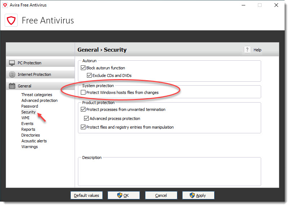Open the Events settings page
This screenshot has height=207, width=290.
[x=27, y=124]
